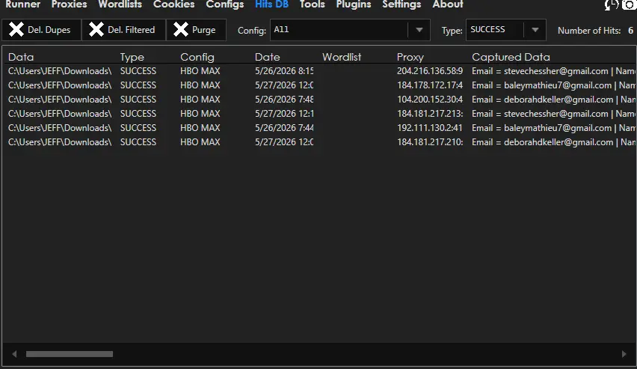Viewport: 637px width, 369px height.
Task: Select the Hits DB tab
Action: [x=272, y=4]
